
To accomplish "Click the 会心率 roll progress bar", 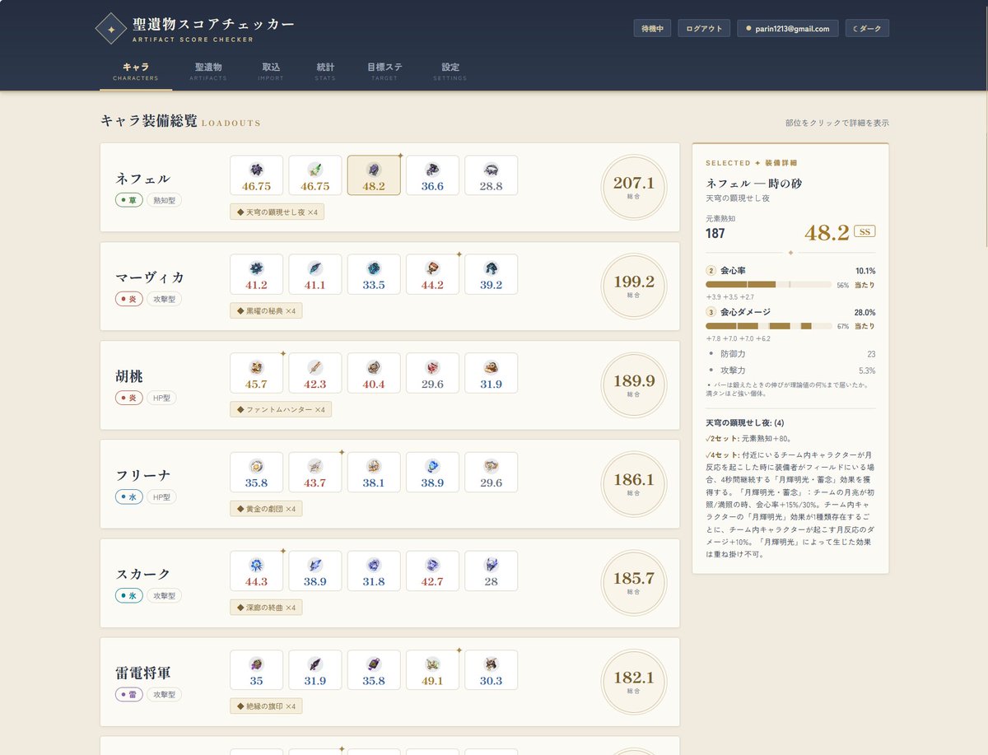I will pos(768,284).
